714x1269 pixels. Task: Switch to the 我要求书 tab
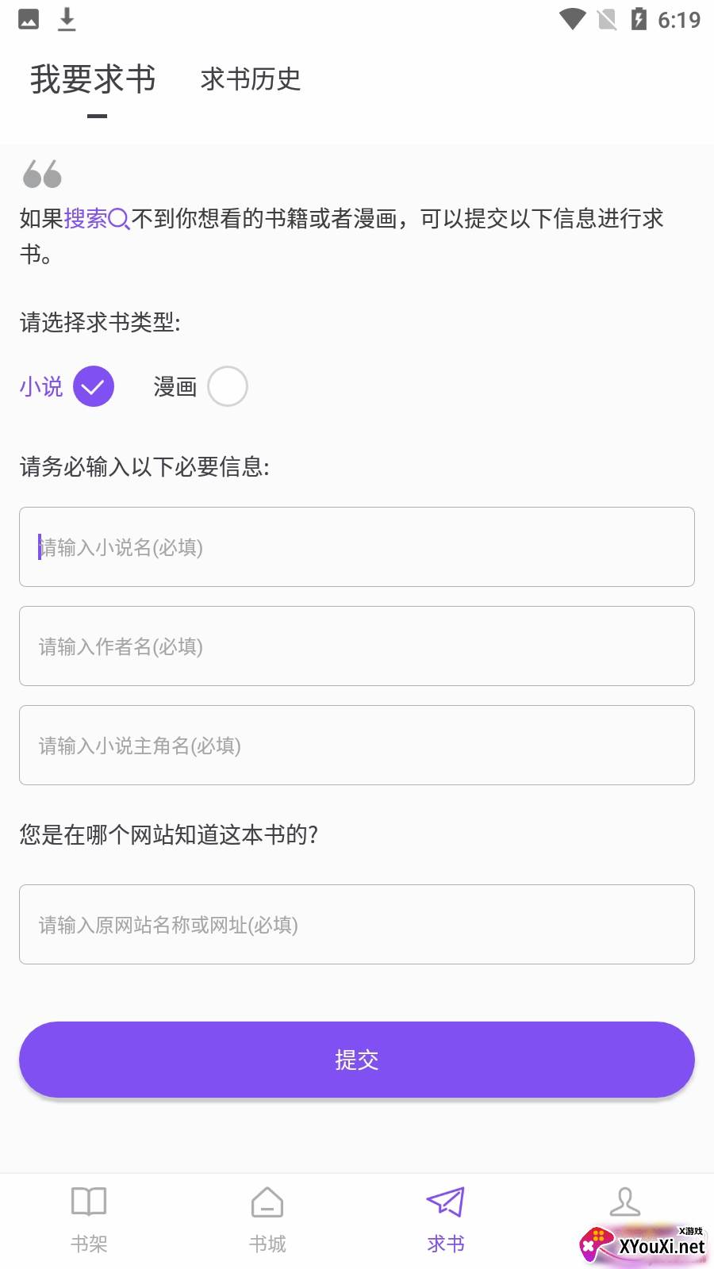coord(94,79)
